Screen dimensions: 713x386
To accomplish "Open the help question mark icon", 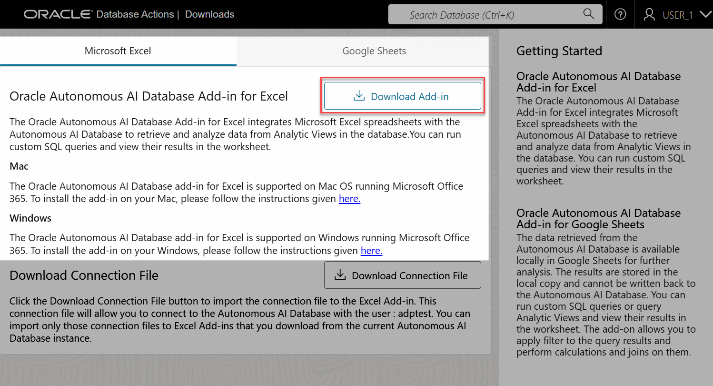I will [620, 14].
